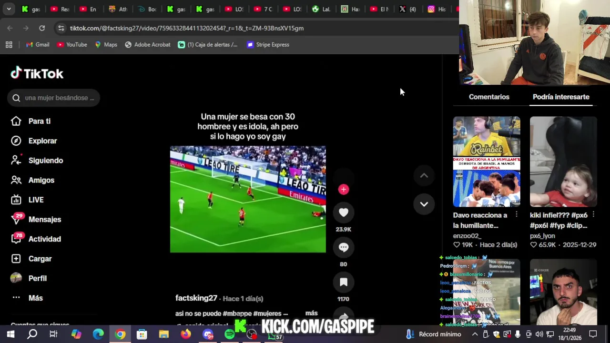Follow factsking27 with the red plus button
The image size is (610, 343).
pos(344,189)
